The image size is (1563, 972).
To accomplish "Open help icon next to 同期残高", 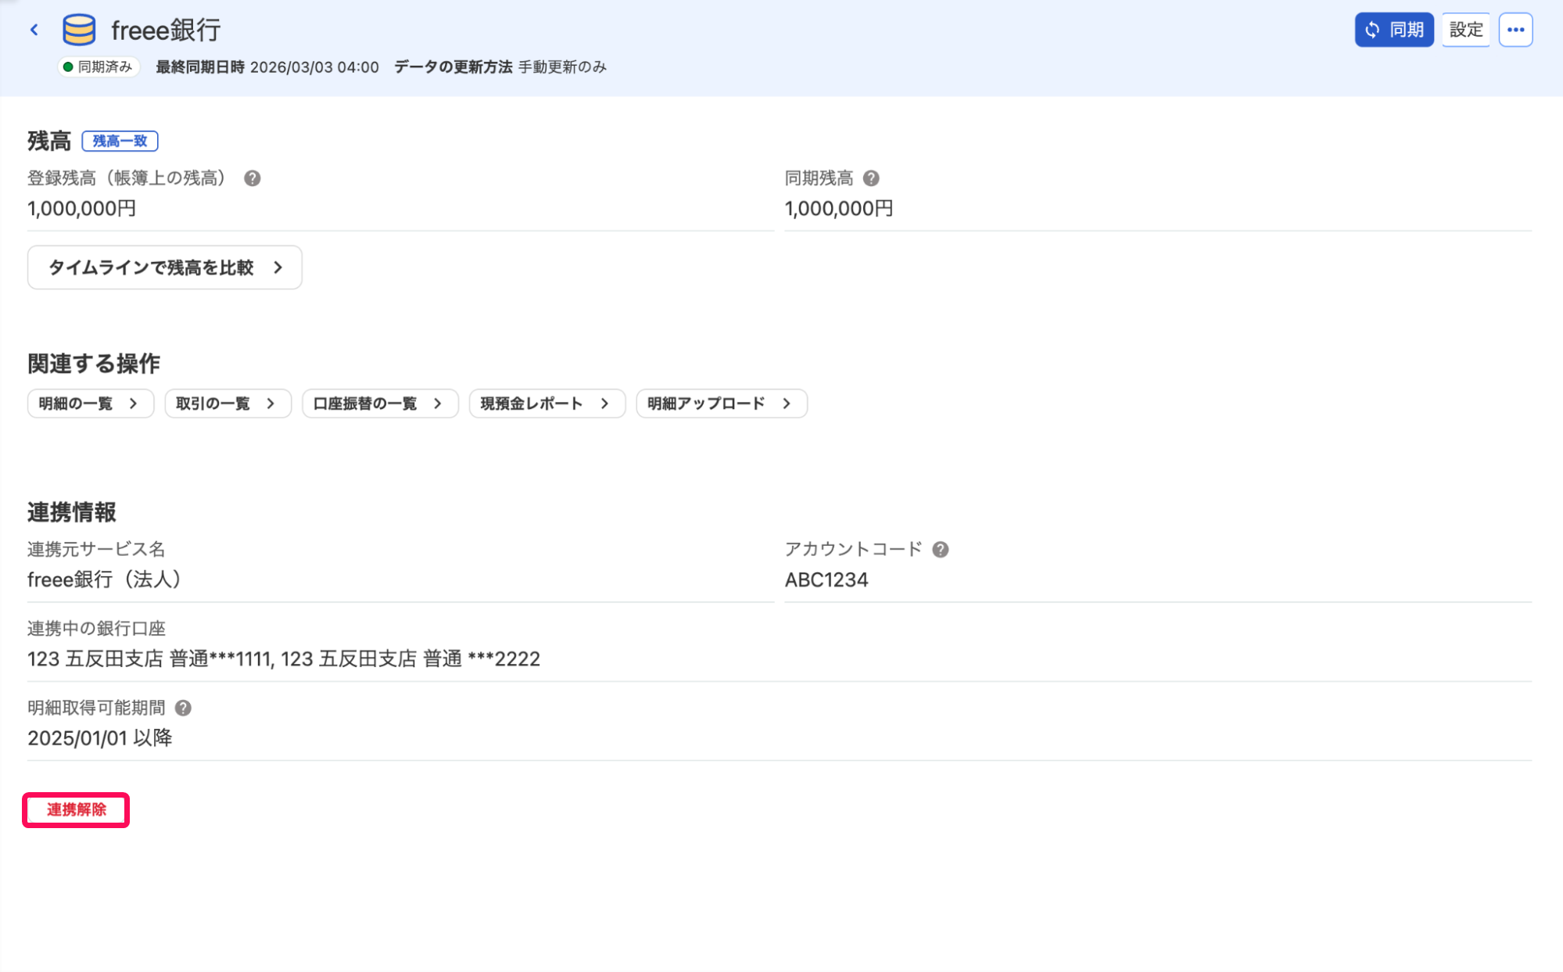I will tap(871, 178).
